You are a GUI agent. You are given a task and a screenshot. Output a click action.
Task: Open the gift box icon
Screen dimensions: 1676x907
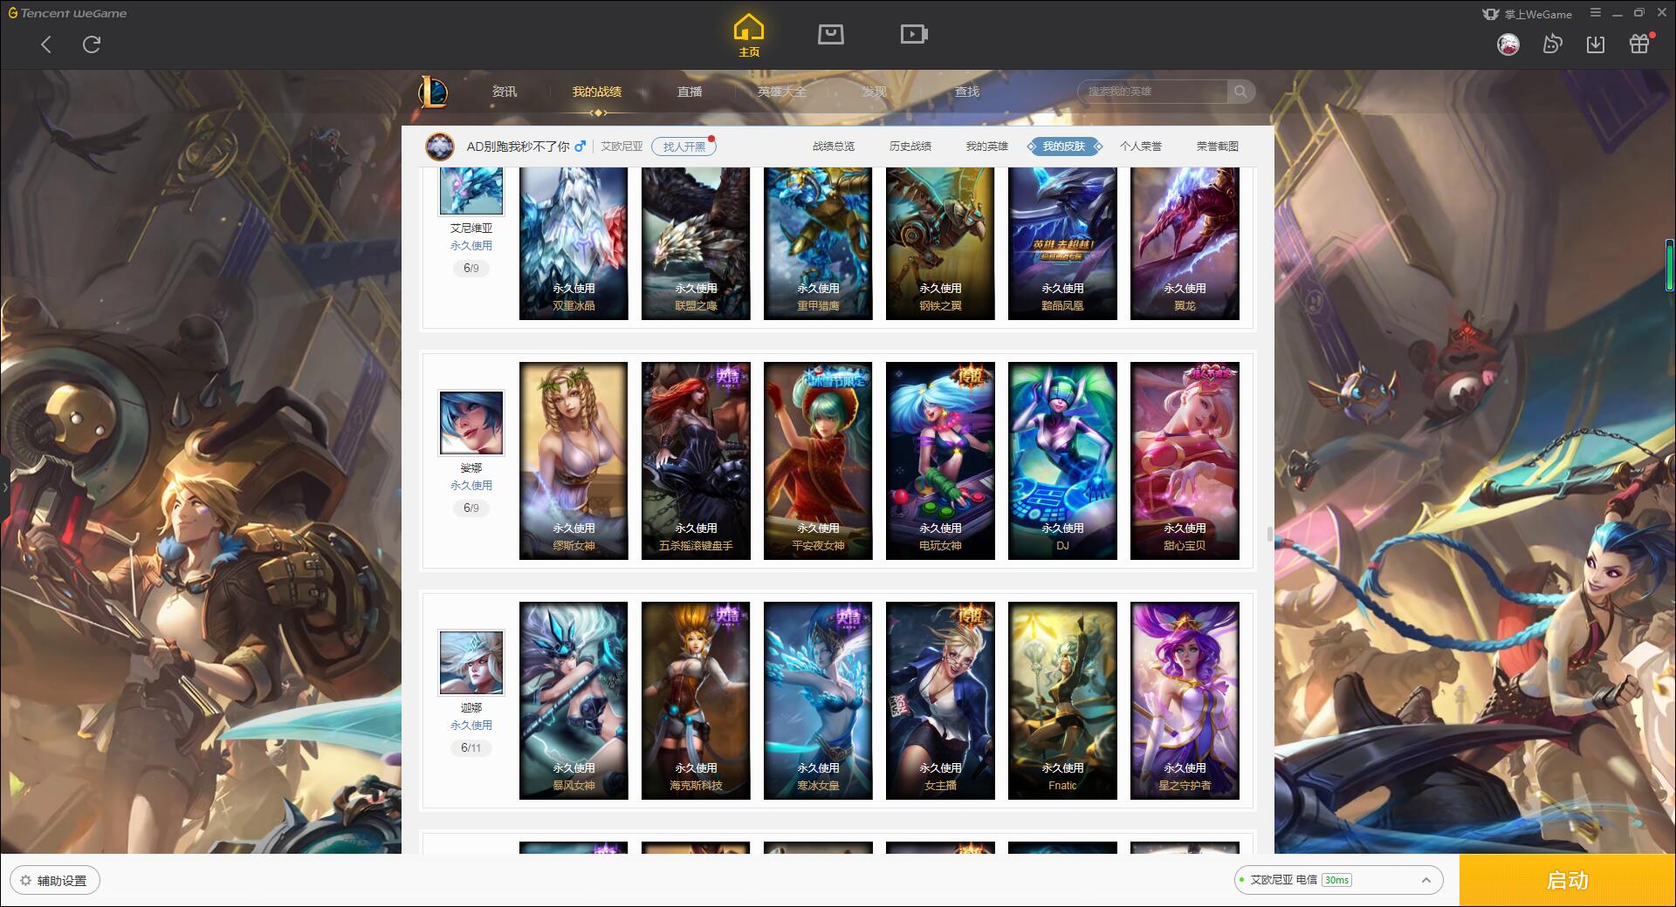click(1640, 44)
